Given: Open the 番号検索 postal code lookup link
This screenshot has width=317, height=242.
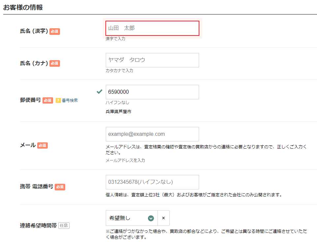Looking at the screenshot, I should click(70, 101).
